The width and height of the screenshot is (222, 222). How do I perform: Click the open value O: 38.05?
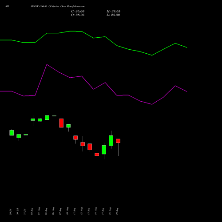pyautogui.click(x=78, y=15)
